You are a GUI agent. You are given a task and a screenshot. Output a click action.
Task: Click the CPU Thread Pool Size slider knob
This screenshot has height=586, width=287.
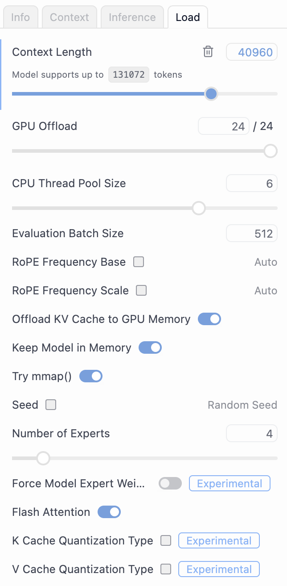tap(198, 208)
